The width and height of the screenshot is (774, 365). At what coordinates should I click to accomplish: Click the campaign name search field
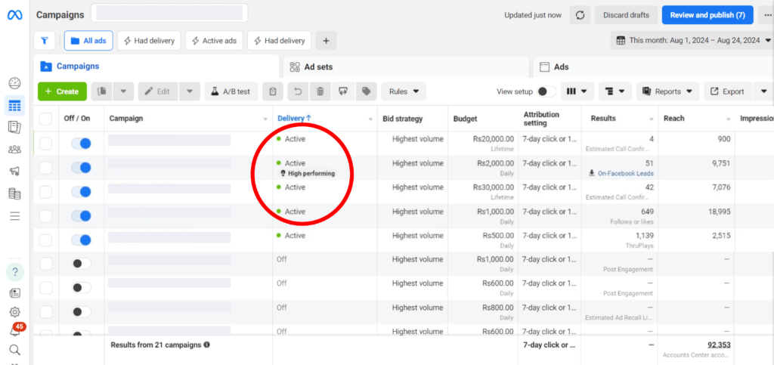click(169, 13)
